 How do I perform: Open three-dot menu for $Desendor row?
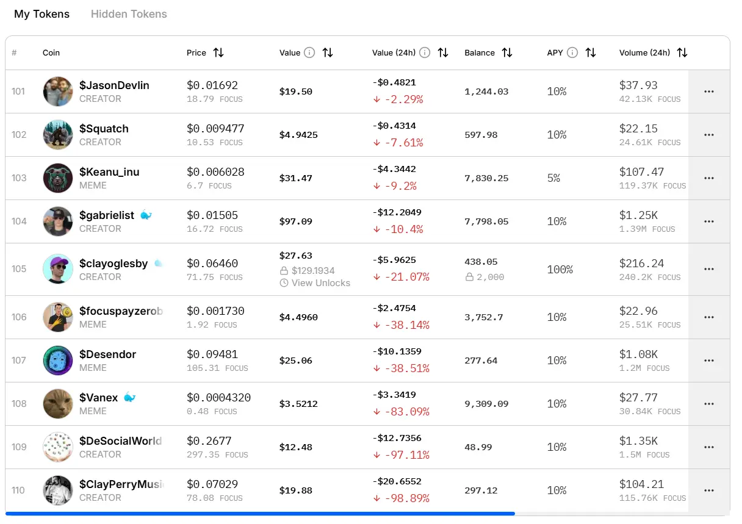[708, 361]
